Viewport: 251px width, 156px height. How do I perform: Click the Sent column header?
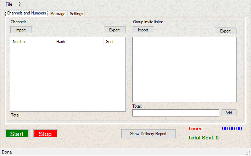[x=111, y=42]
